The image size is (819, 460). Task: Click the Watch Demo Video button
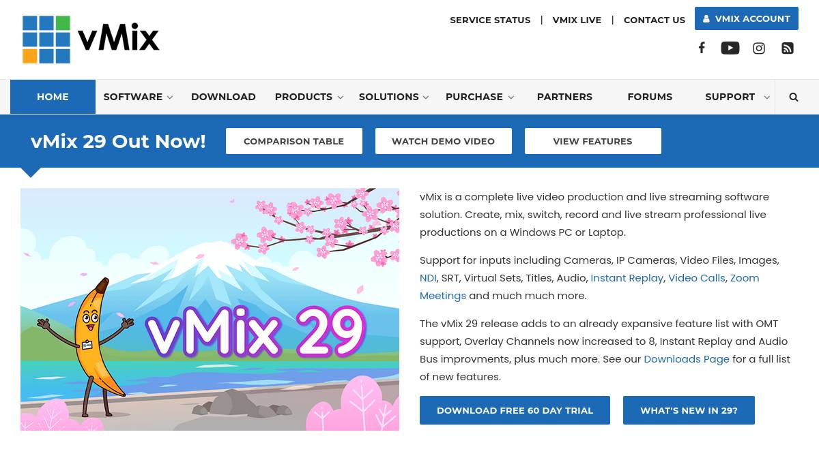coord(444,141)
